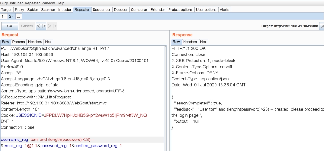The width and height of the screenshot is (324, 151).
Task: Open the Window menu
Action: point(48,3)
